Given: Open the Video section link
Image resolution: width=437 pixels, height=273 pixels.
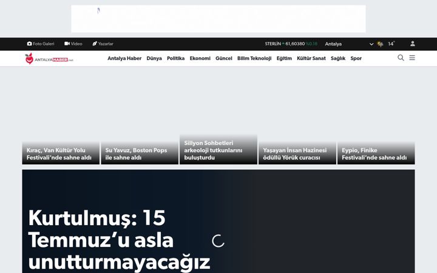Looking at the screenshot, I should pos(73,44).
